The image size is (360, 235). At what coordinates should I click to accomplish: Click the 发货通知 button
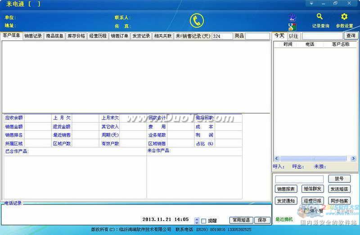[x=286, y=201]
